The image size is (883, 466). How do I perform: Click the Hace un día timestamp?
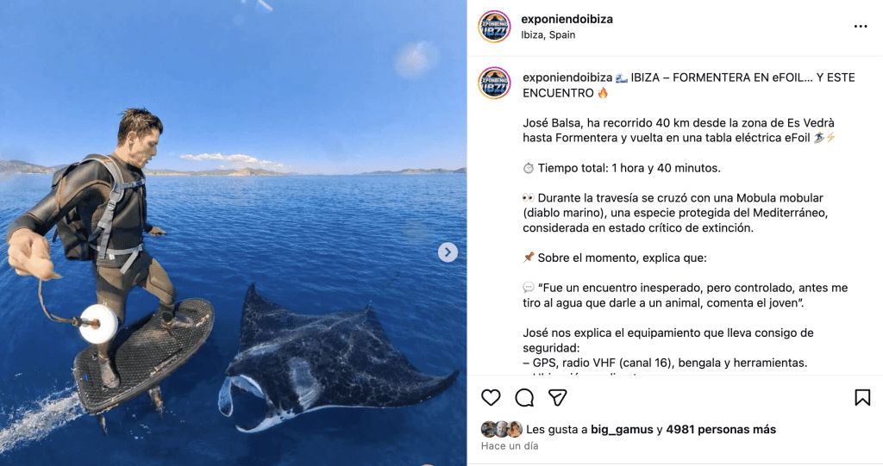pos(510,445)
